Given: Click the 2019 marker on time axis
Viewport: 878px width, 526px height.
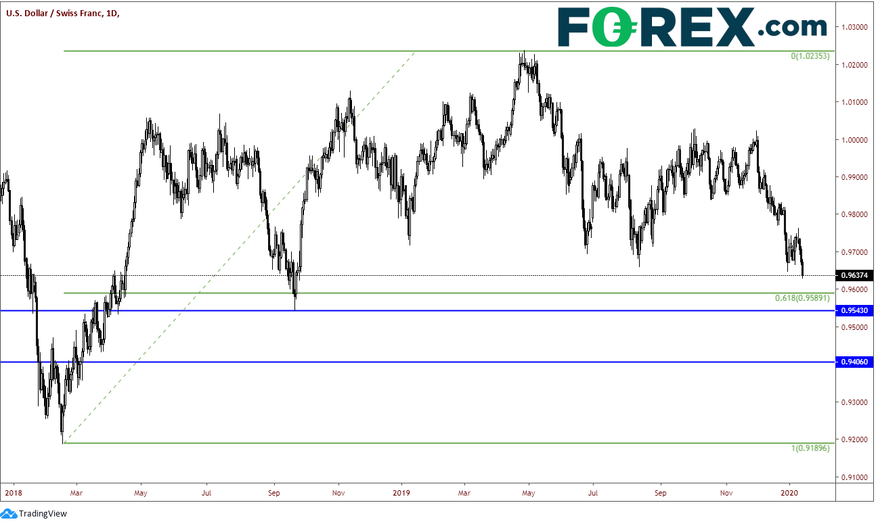Looking at the screenshot, I should click(401, 493).
